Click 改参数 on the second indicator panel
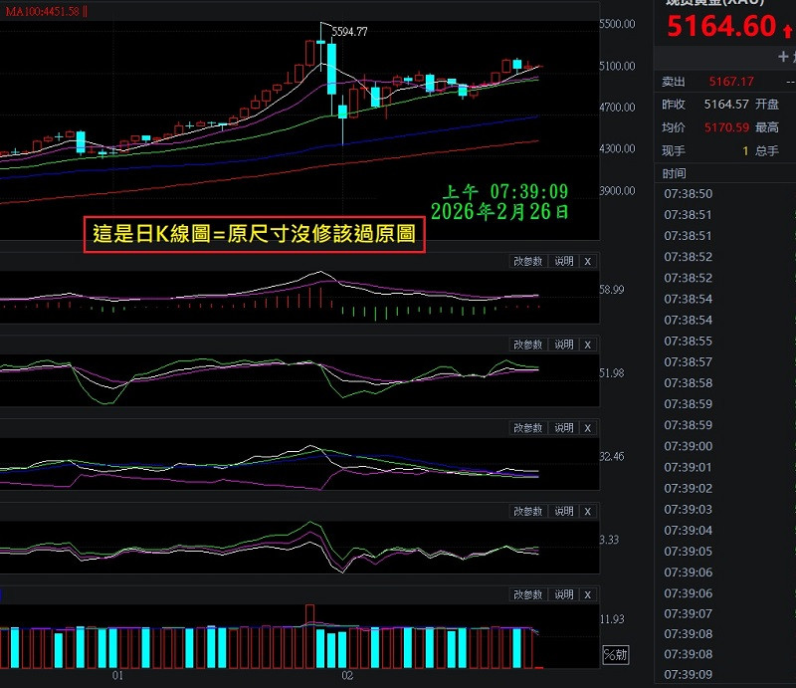The image size is (796, 688). pyautogui.click(x=528, y=344)
